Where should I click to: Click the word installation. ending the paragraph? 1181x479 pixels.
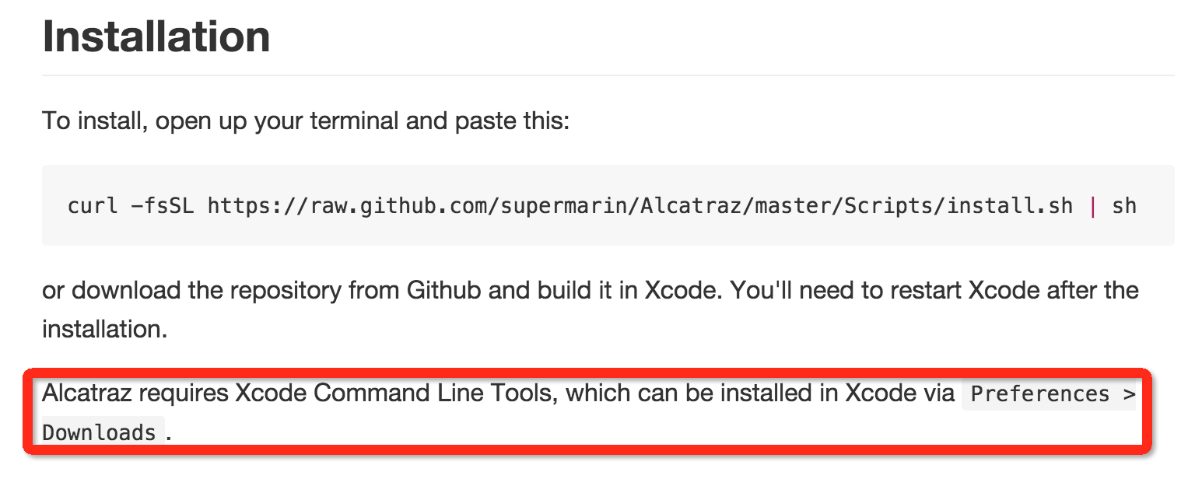pos(105,329)
